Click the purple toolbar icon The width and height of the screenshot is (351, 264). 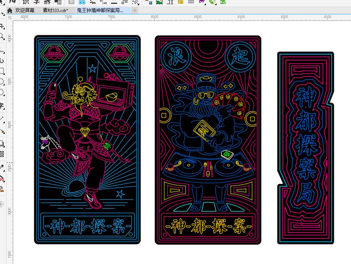tap(202, 2)
